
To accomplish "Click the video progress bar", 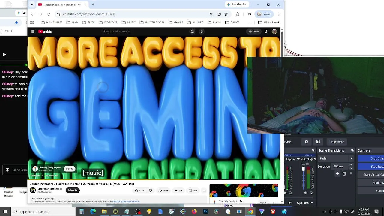I will [154, 179].
